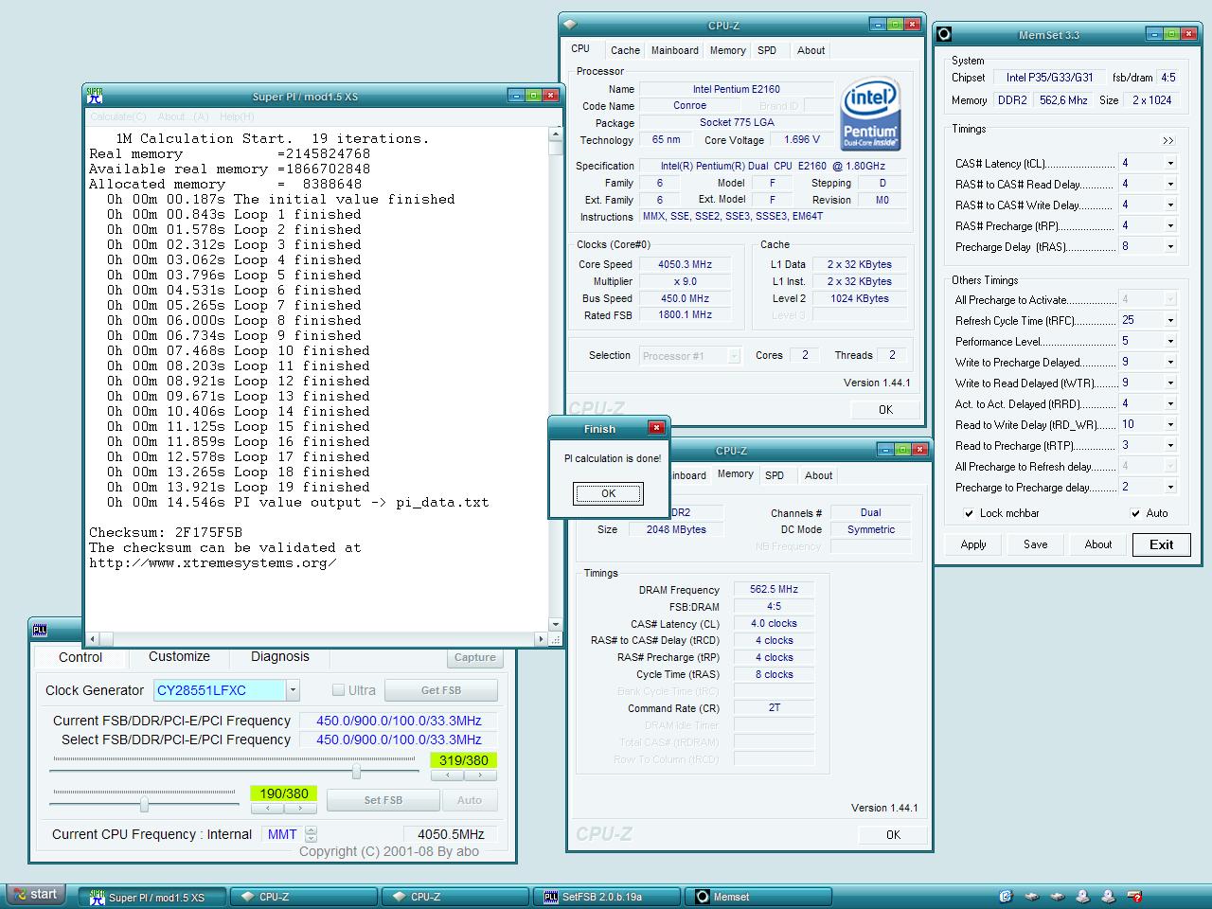Switch to Diagnosis tab in SetFSB
Screen dimensions: 1212x909
pyautogui.click(x=279, y=656)
